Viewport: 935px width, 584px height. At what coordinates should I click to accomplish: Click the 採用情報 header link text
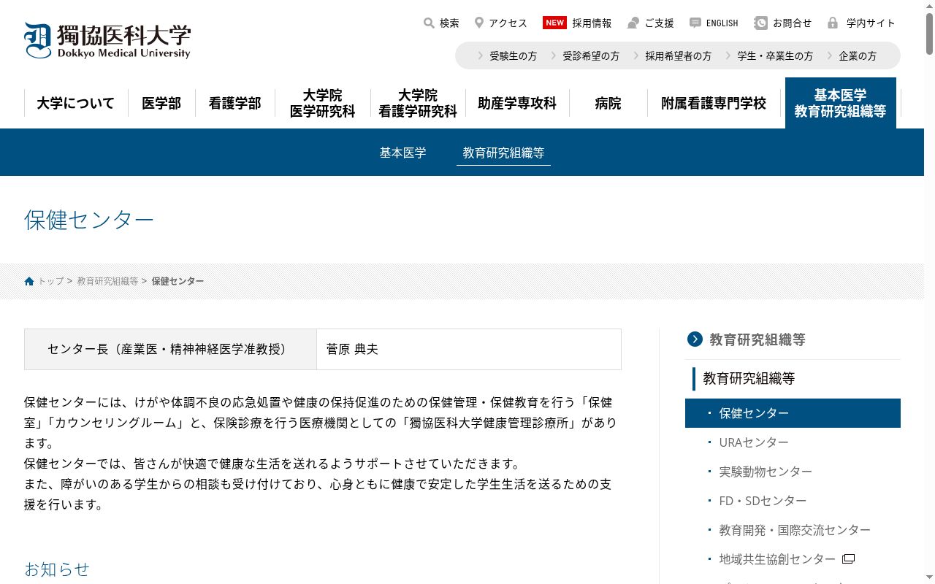(592, 23)
